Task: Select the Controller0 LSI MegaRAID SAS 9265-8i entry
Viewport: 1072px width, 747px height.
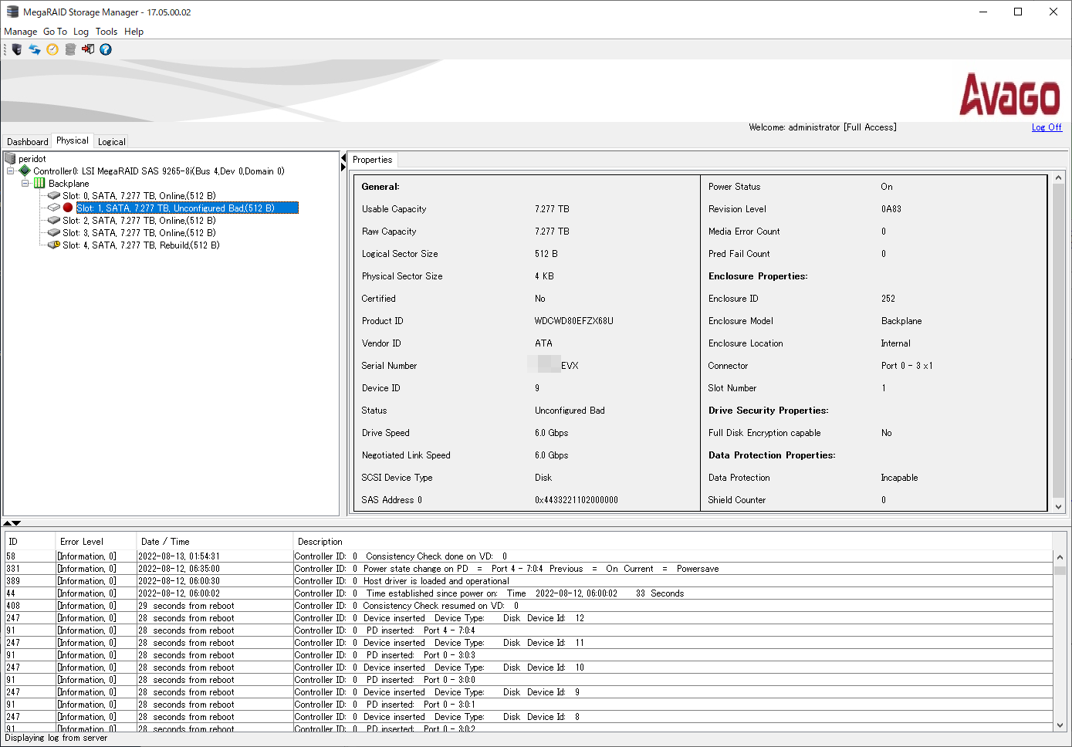Action: pyautogui.click(x=159, y=171)
